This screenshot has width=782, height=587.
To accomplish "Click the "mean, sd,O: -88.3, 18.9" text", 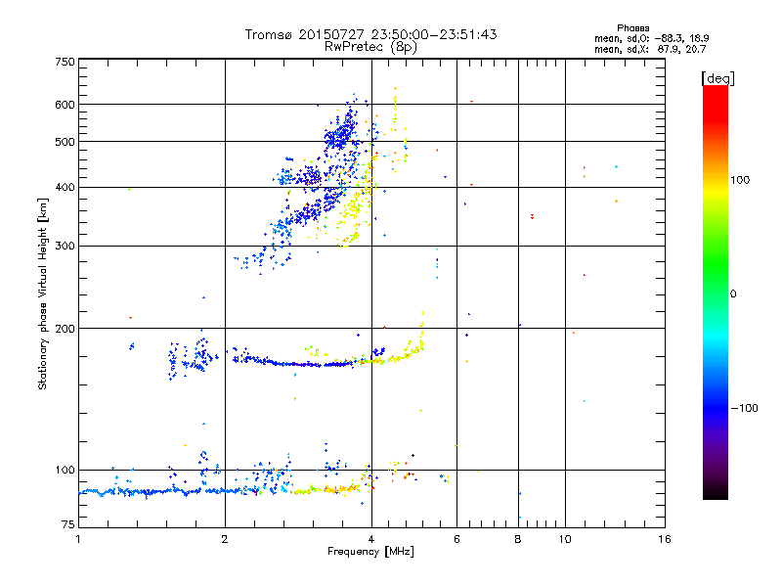I will [x=651, y=38].
